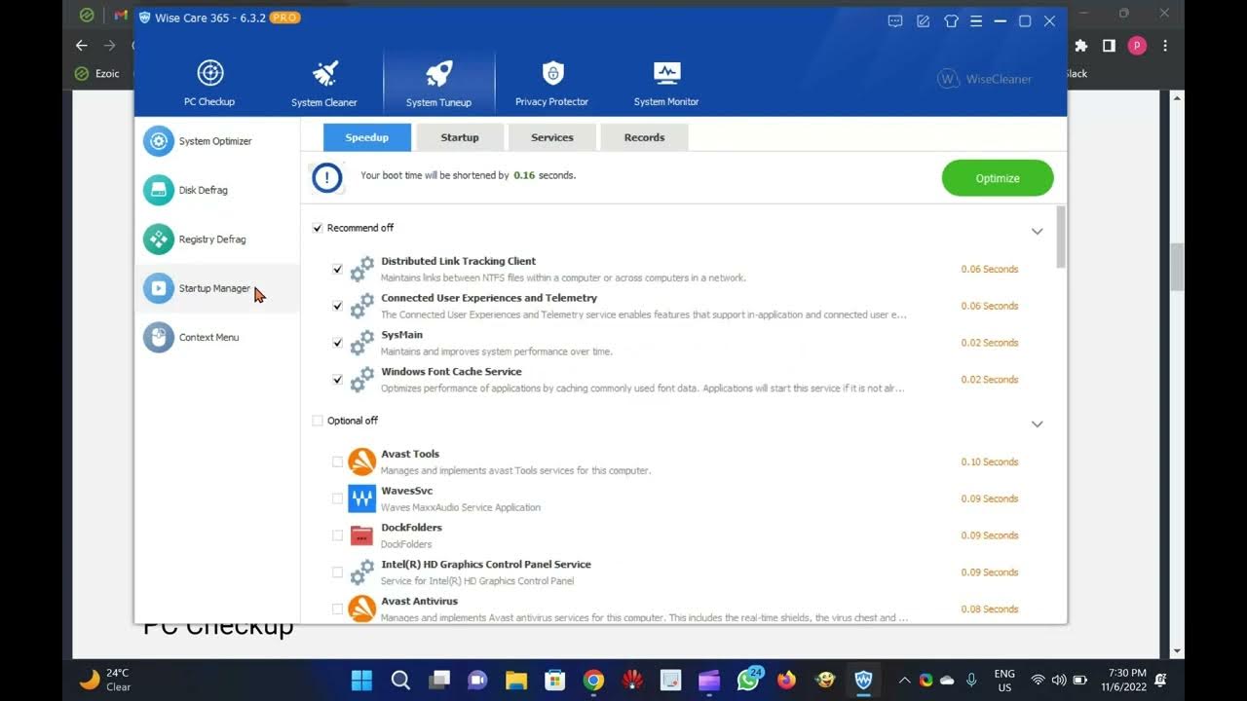This screenshot has height=701, width=1247.
Task: Open taskbar Search
Action: coord(400,680)
